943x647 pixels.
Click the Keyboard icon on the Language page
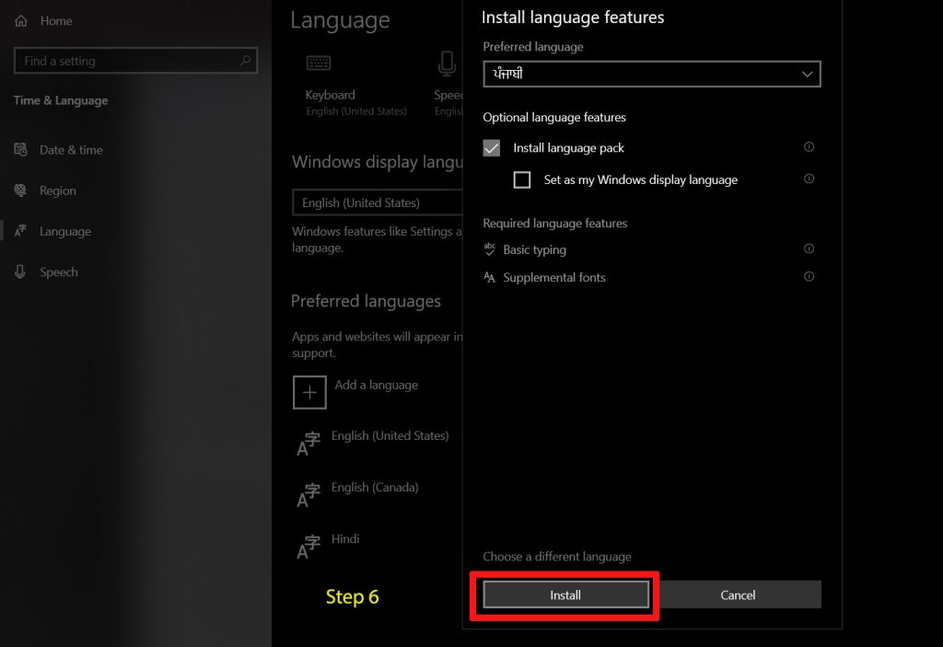(x=319, y=64)
